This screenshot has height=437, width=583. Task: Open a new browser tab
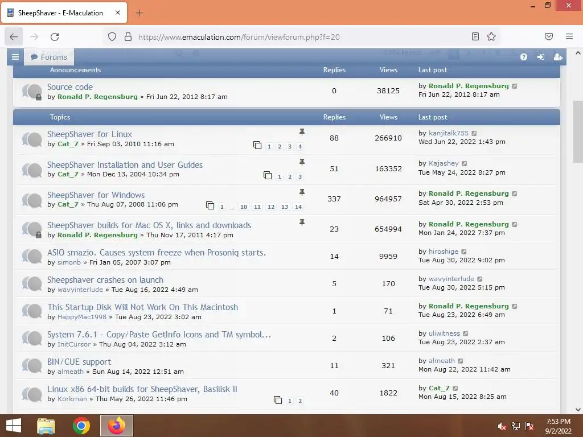[139, 13]
